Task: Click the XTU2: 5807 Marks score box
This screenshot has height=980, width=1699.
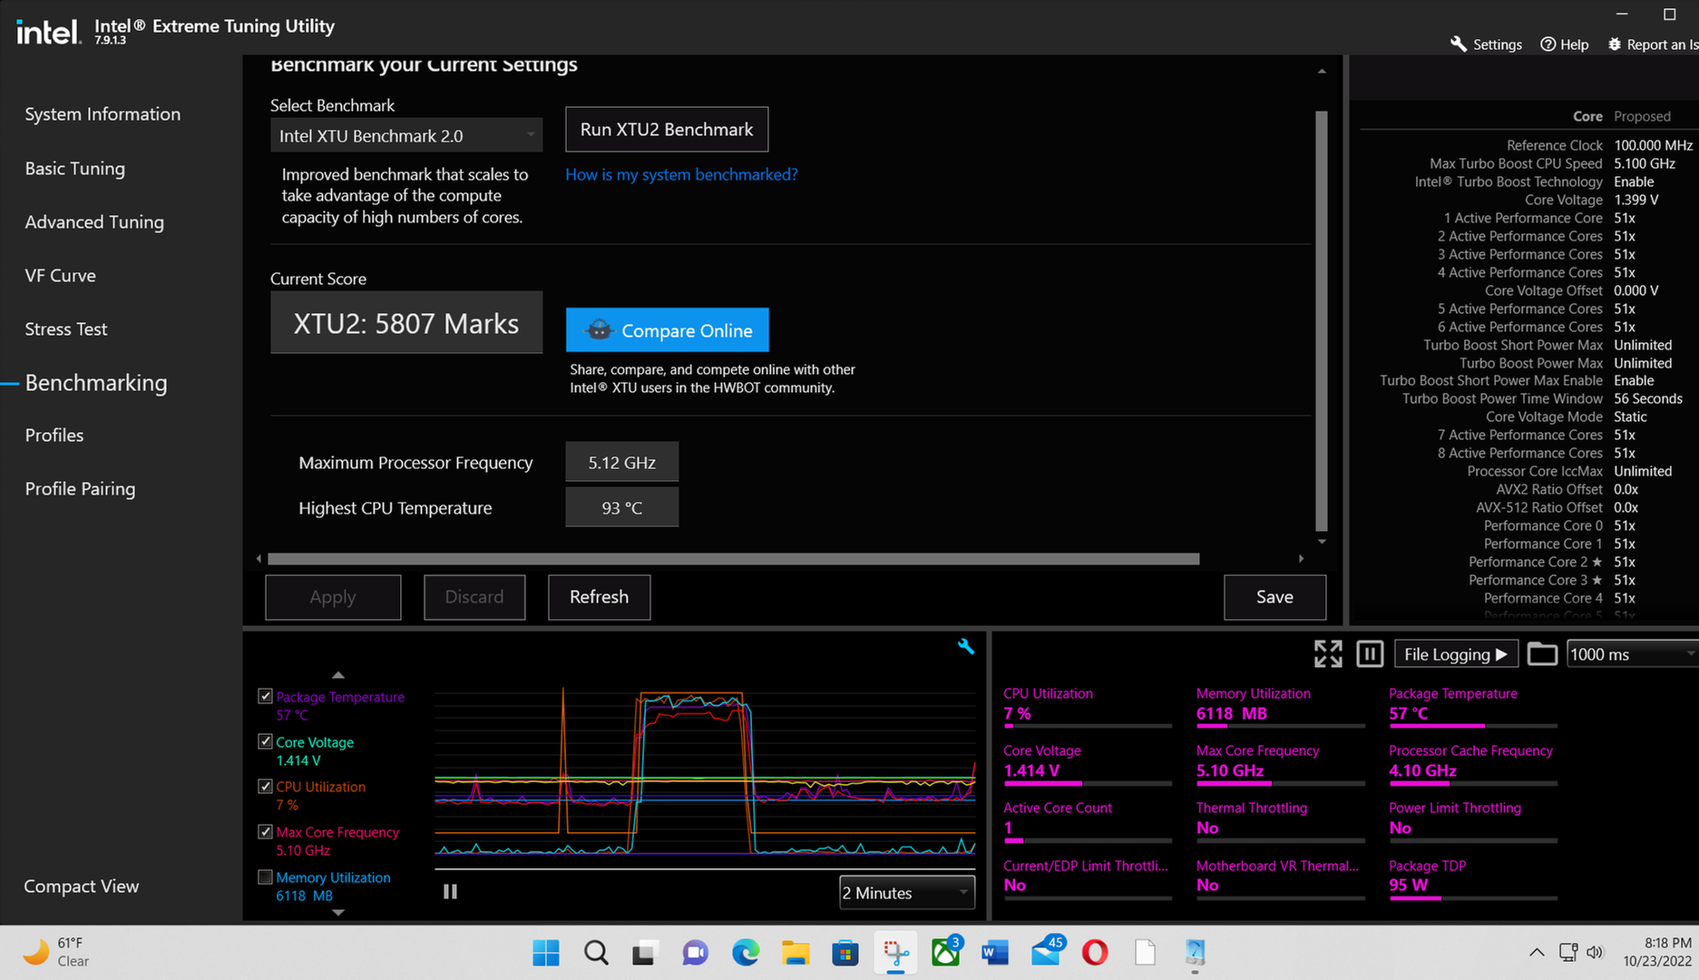Action: [406, 323]
